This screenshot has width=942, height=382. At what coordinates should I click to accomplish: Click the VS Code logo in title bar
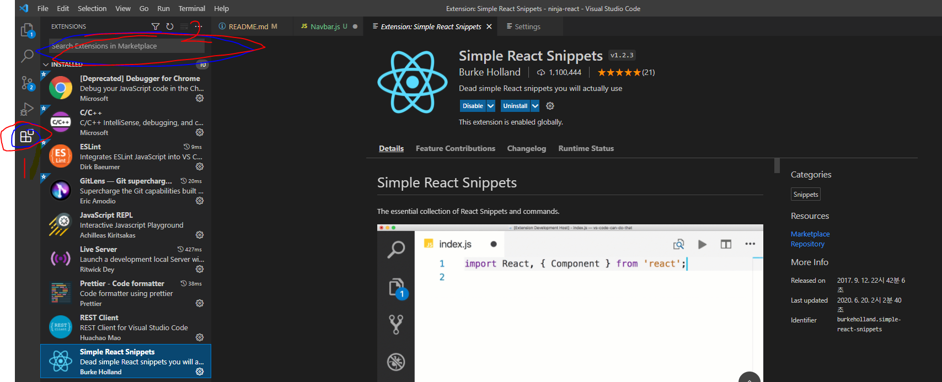(x=24, y=8)
